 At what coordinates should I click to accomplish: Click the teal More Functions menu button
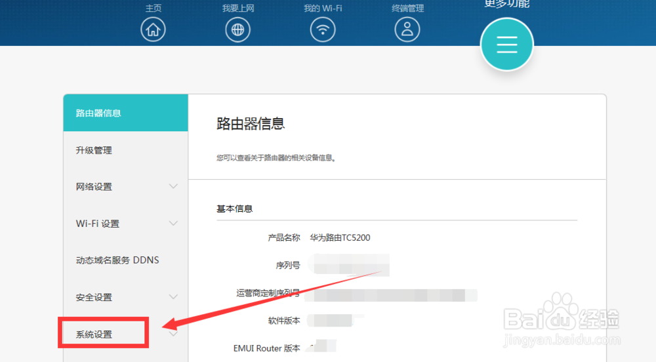(506, 45)
